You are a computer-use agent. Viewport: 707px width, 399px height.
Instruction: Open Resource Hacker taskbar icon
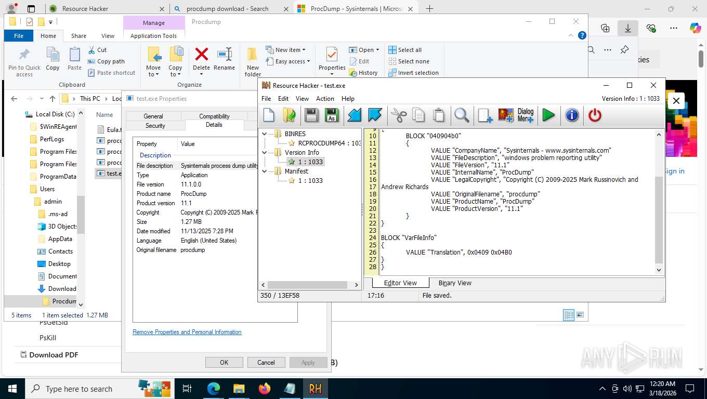coord(315,389)
